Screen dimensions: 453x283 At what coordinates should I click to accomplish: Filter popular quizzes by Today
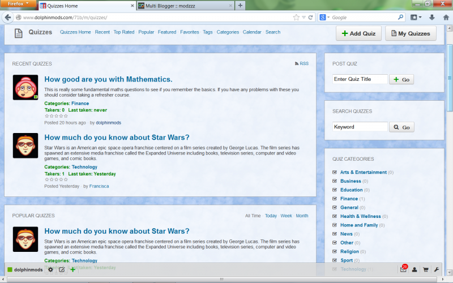(271, 216)
